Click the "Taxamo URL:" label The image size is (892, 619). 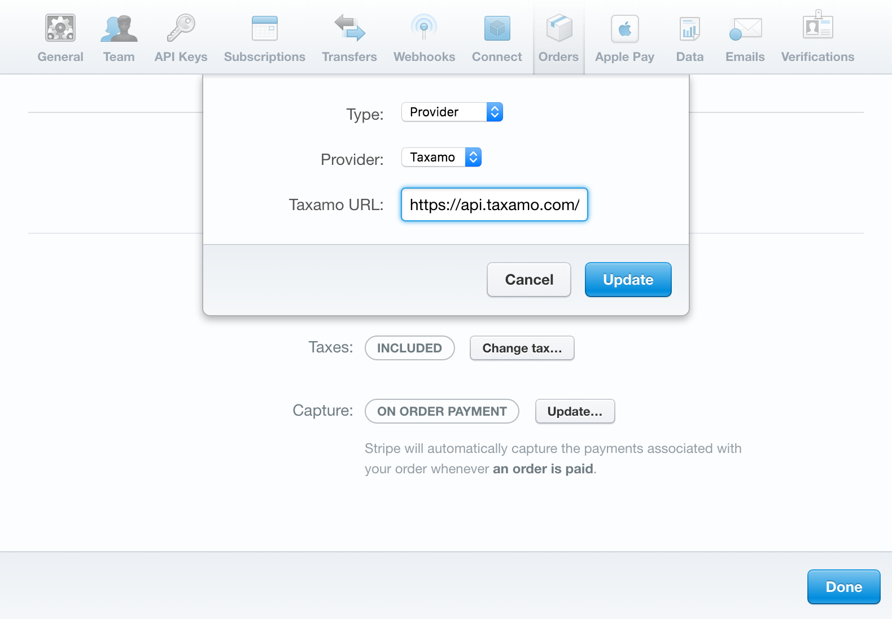[336, 204]
